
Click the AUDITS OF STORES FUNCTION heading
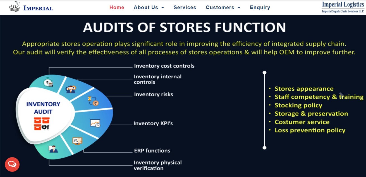(185, 28)
